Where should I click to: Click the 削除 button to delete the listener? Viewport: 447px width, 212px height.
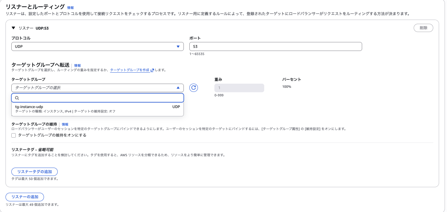tap(423, 28)
